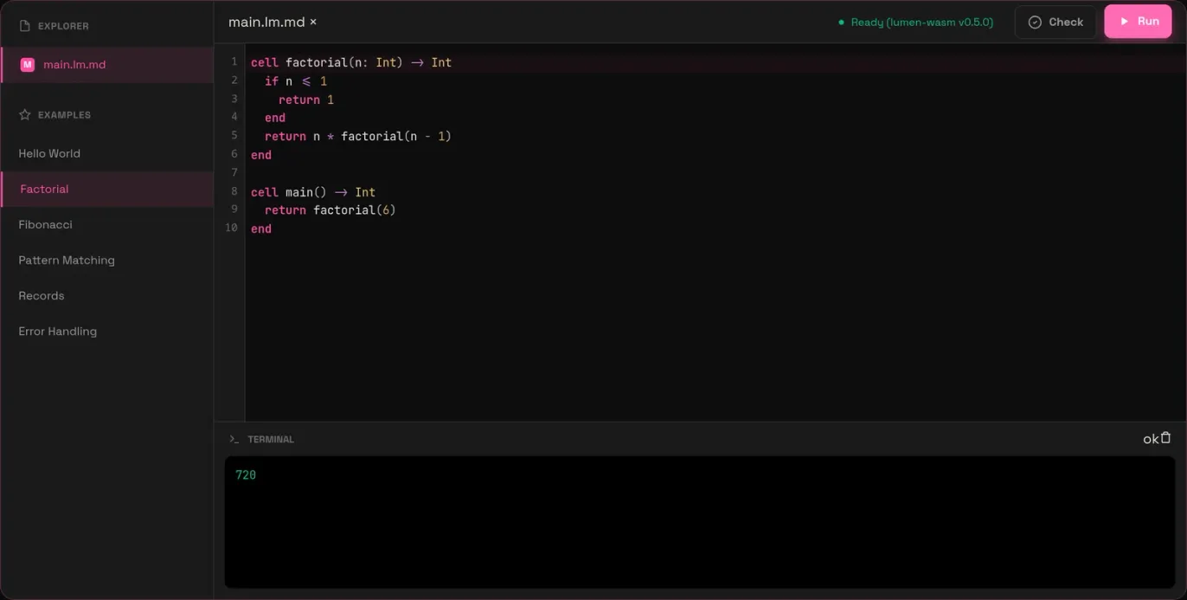Close the main.lm.md tab with the ×
Image resolution: width=1187 pixels, height=600 pixels.
(x=313, y=22)
